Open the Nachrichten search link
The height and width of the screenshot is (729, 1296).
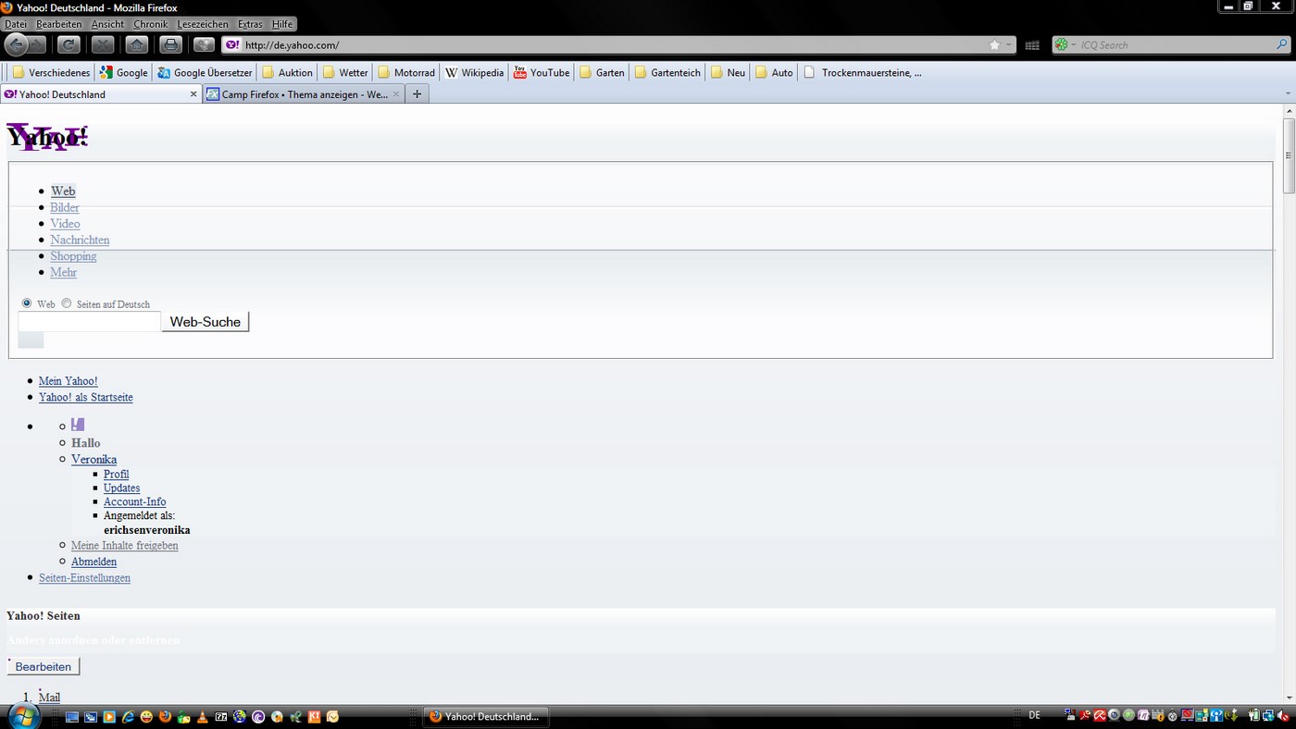pyautogui.click(x=80, y=240)
